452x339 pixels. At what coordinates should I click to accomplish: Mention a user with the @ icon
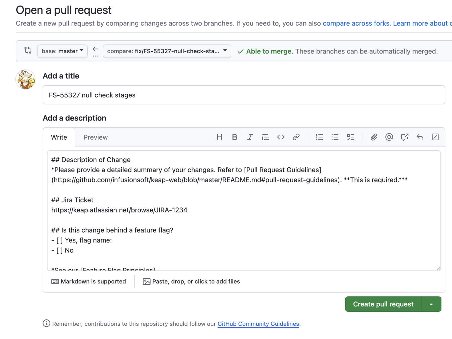[x=389, y=137]
